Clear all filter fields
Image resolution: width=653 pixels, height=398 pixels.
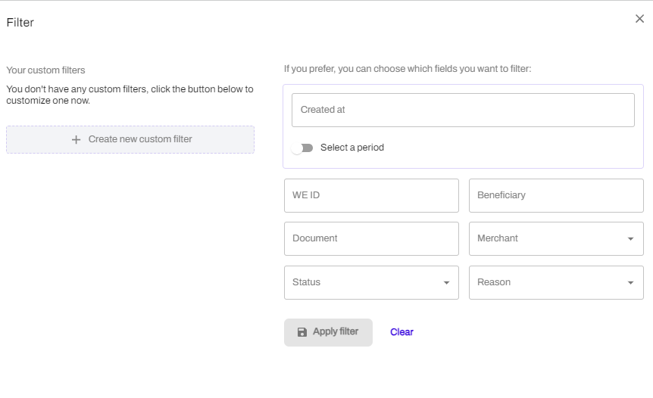pyautogui.click(x=401, y=332)
